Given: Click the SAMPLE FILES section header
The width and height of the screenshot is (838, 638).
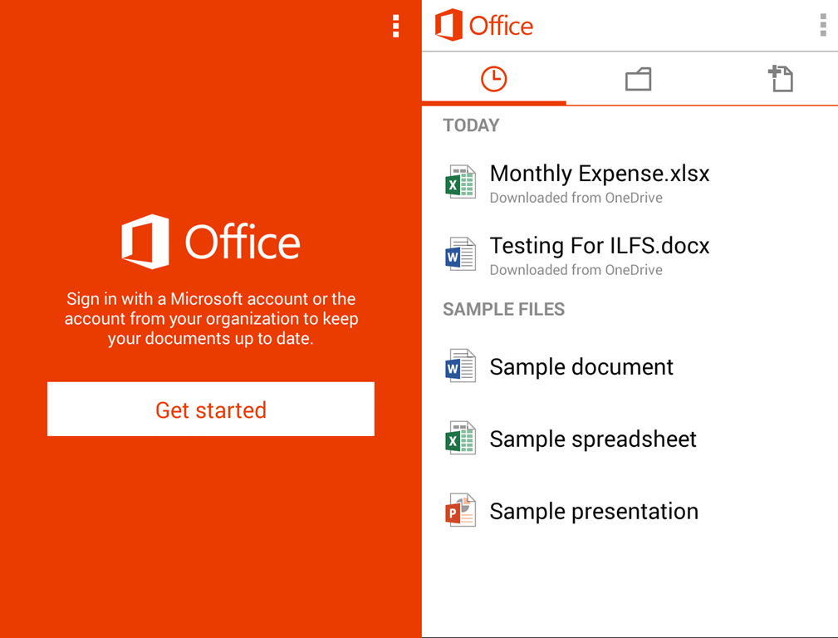Looking at the screenshot, I should click(503, 309).
